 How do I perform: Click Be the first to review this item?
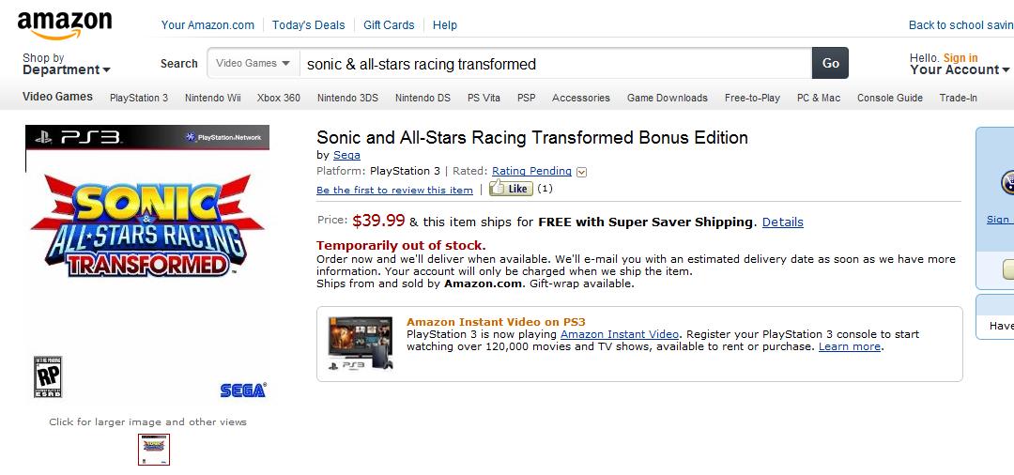tap(394, 190)
